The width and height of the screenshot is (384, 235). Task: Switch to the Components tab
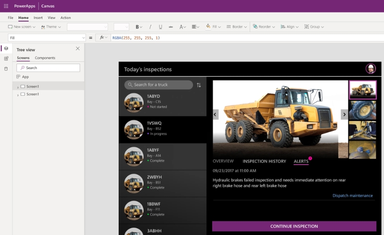pos(45,58)
